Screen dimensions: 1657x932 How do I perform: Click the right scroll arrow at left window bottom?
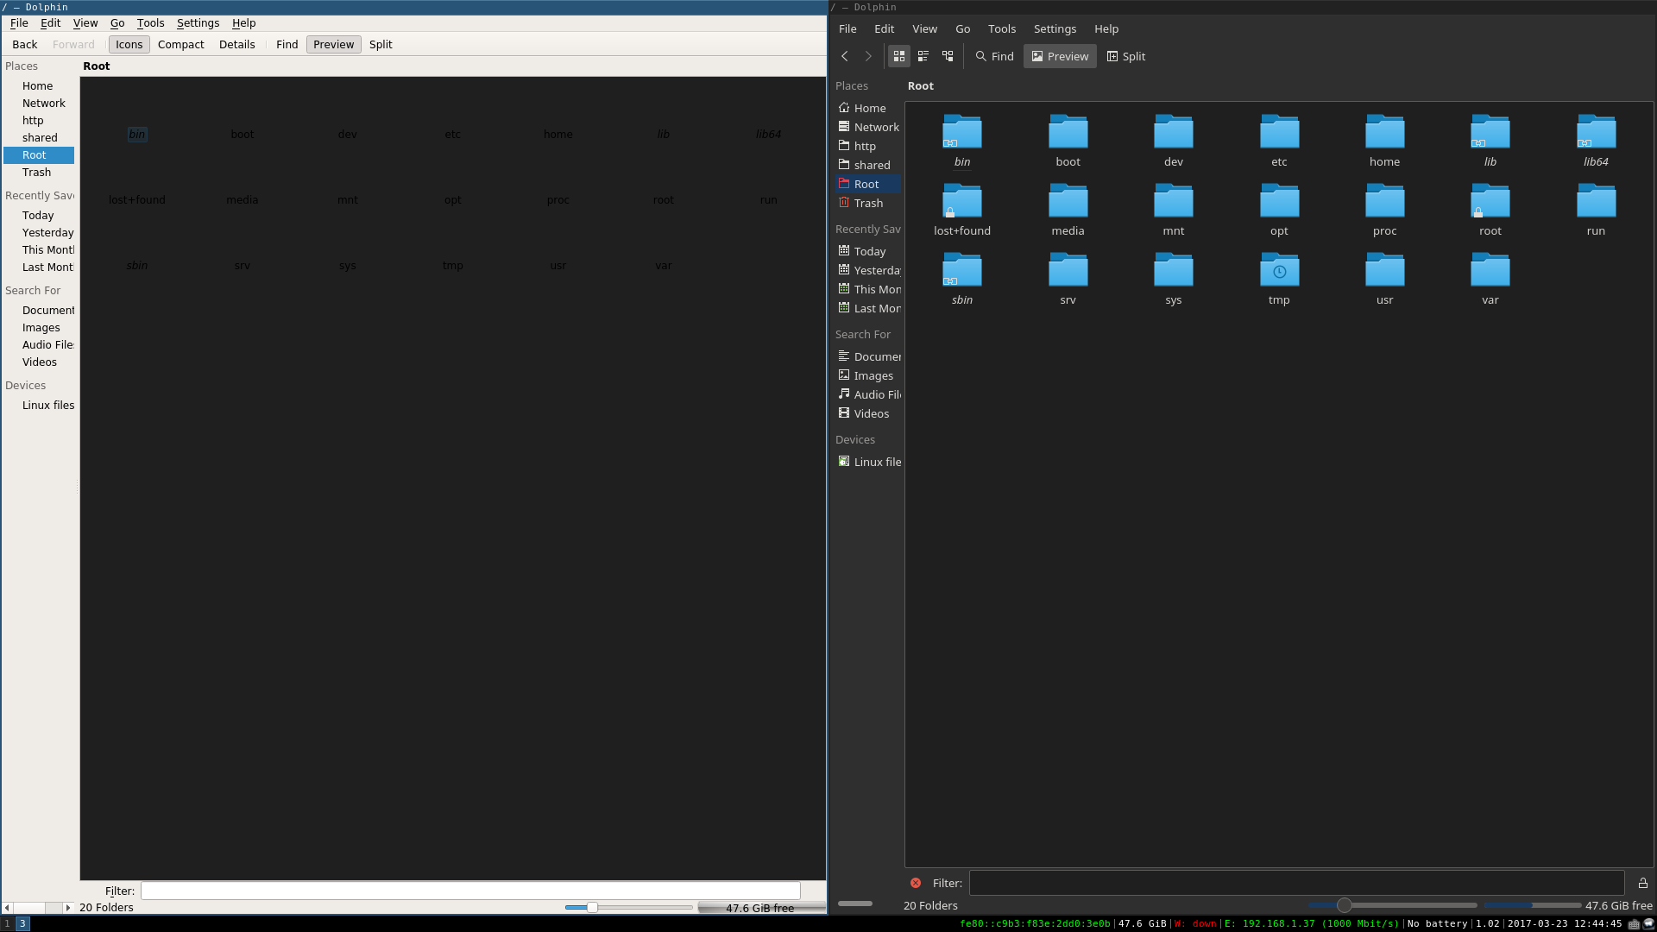pos(68,907)
